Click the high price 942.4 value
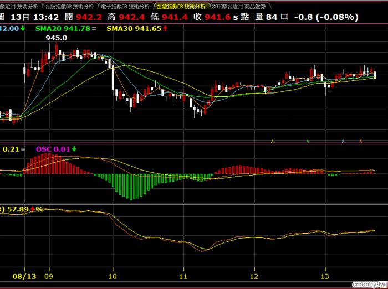This screenshot has height=289, width=388. click(x=132, y=17)
